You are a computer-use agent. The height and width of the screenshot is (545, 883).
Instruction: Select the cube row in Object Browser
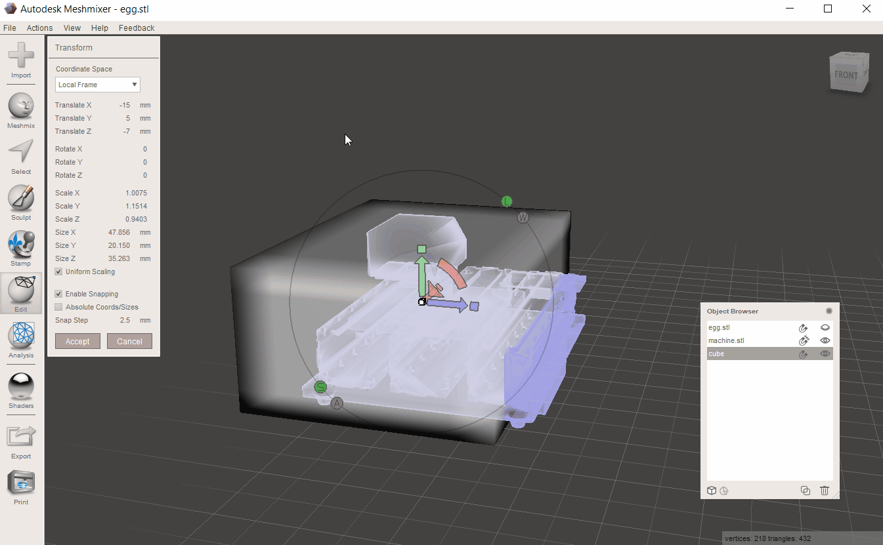(769, 354)
